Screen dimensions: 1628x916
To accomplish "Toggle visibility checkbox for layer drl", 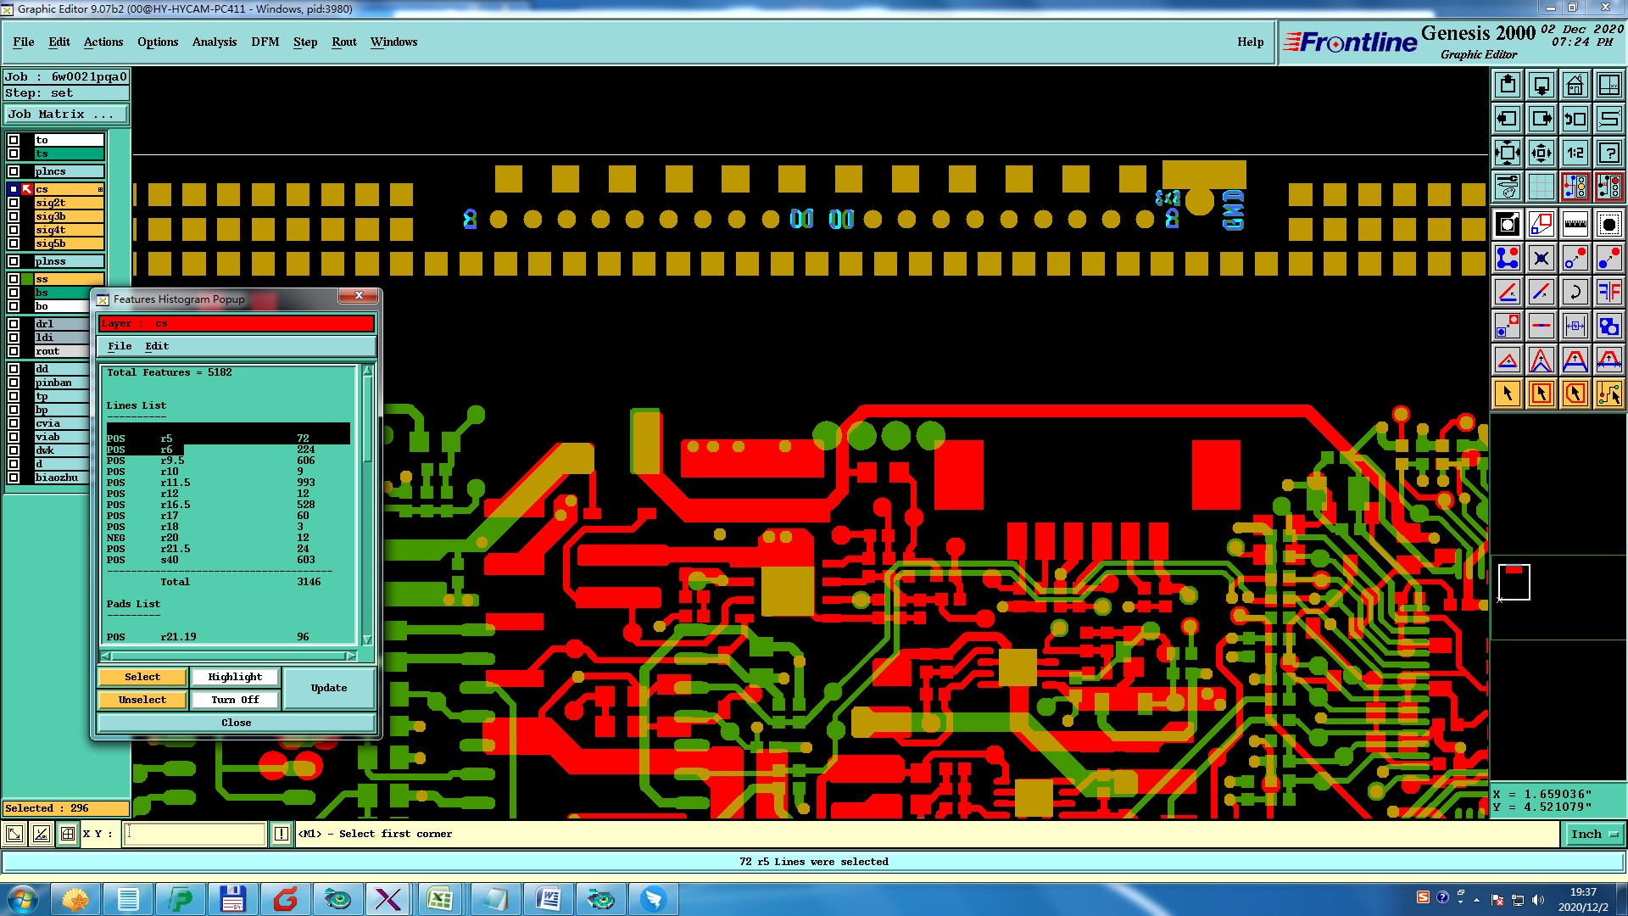I will pos(14,324).
